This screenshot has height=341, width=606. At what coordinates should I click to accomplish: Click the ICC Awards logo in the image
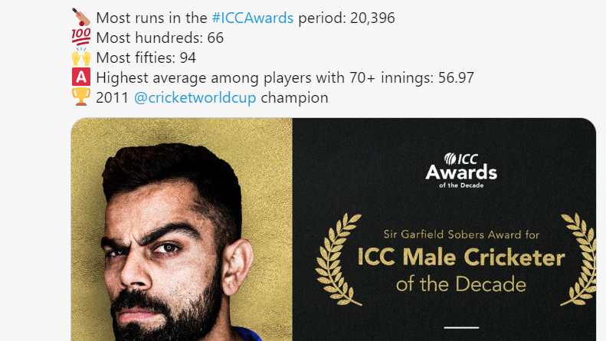(461, 169)
